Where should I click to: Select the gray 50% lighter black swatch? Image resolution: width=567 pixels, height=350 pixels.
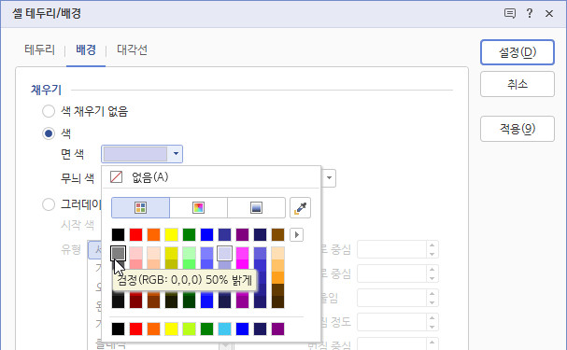[x=119, y=254]
